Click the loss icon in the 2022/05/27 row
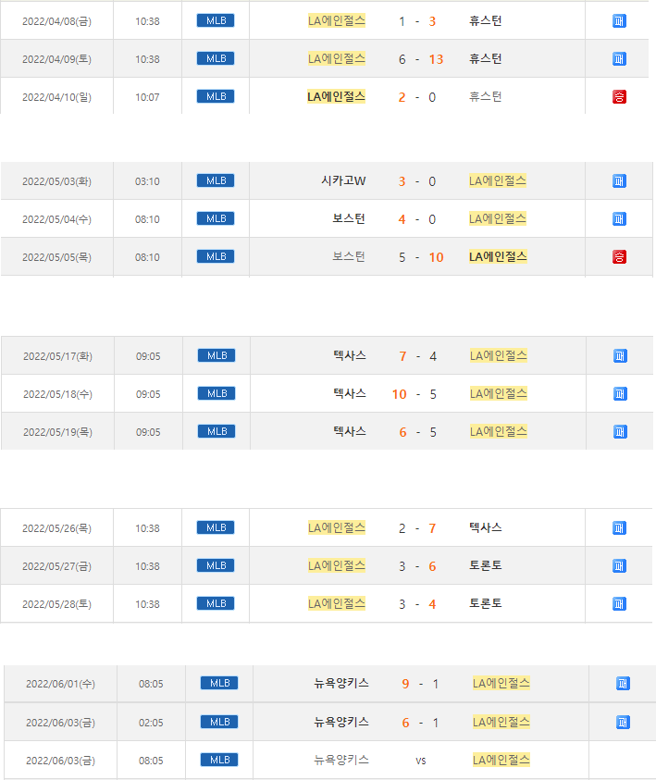This screenshot has width=656, height=780. [x=620, y=565]
